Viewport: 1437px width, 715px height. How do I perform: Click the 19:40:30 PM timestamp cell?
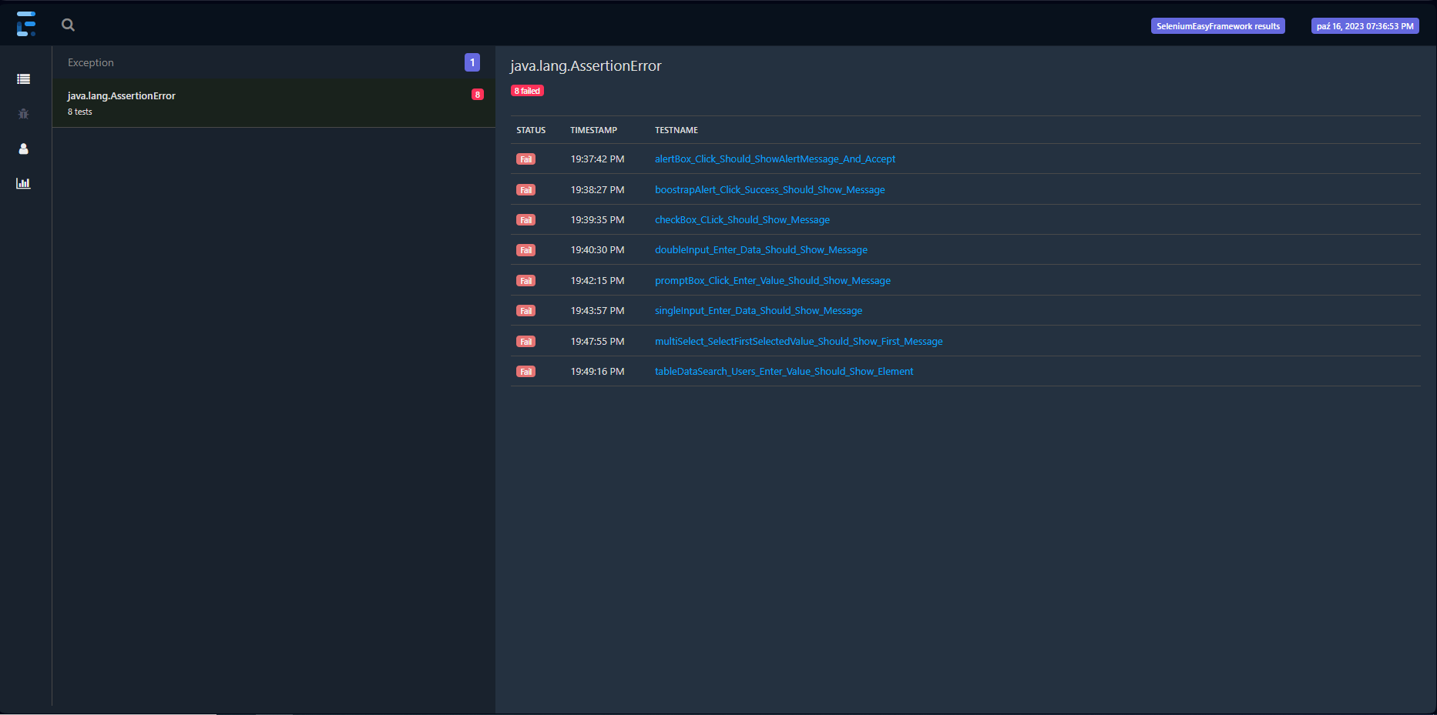597,250
